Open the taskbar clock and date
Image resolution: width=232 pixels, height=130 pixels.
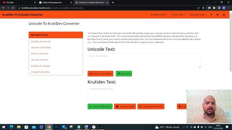tap(218, 127)
